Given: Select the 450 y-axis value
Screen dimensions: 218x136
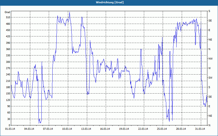Looking at the screenshot, I should click(8, 30).
